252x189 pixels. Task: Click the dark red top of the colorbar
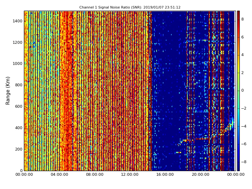click(238, 13)
